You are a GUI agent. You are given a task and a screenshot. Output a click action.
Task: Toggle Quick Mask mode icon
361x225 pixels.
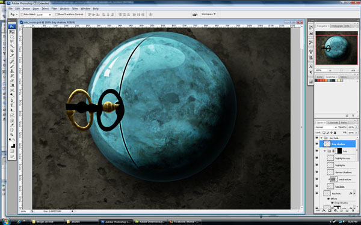pos(12,151)
